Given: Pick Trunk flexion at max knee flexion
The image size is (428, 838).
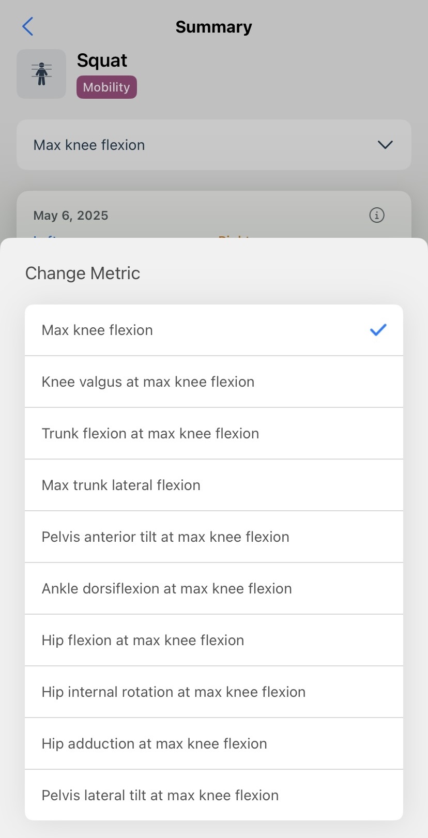Looking at the screenshot, I should pos(214,434).
